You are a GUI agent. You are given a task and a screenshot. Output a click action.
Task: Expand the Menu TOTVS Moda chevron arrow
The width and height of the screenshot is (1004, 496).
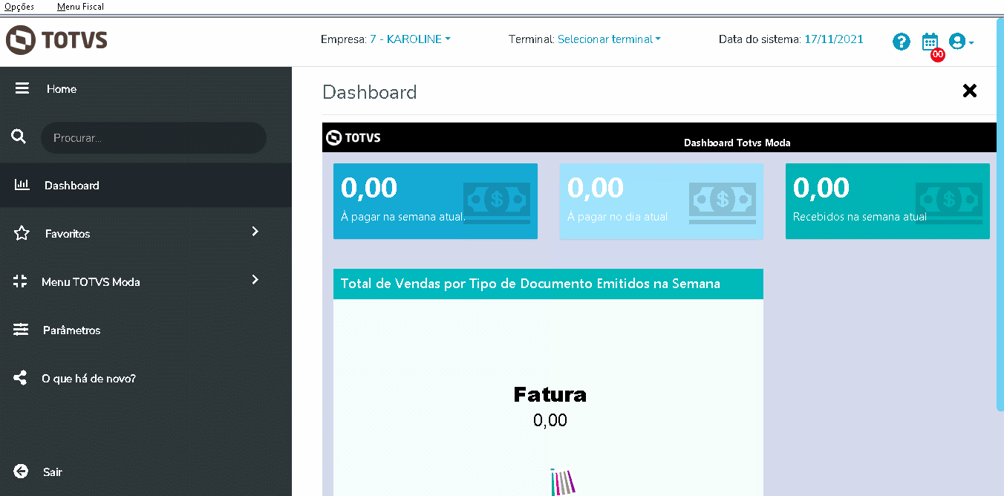tap(255, 280)
